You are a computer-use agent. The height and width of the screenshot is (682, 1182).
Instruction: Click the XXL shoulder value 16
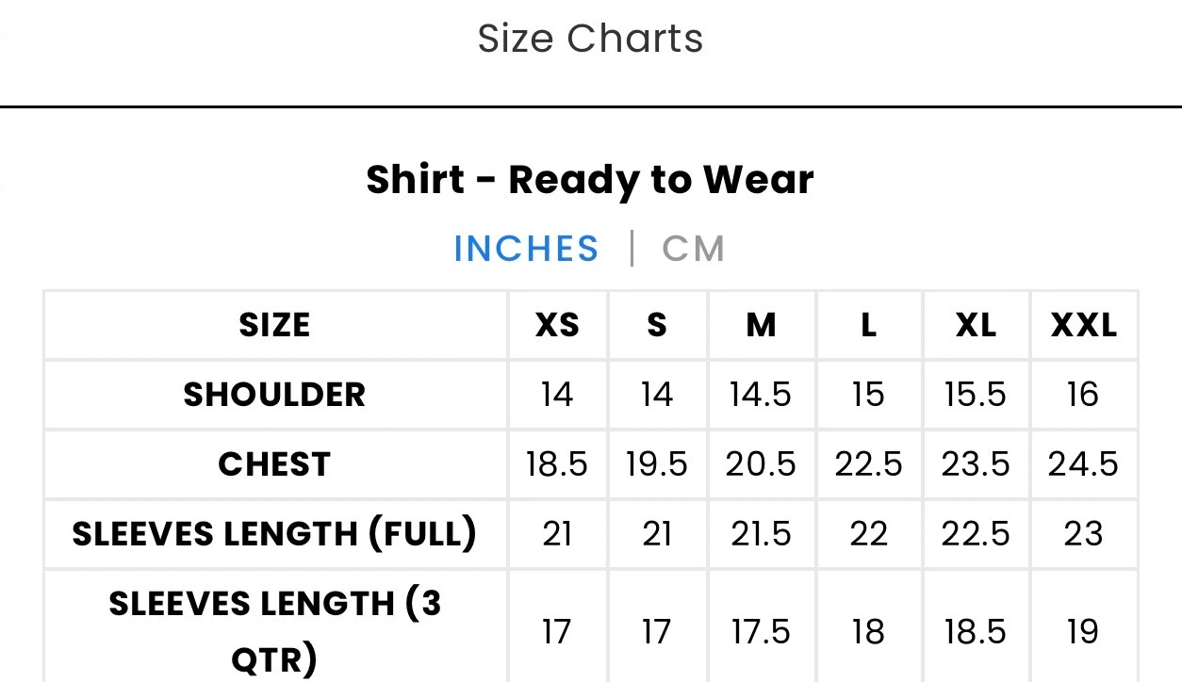point(1083,395)
